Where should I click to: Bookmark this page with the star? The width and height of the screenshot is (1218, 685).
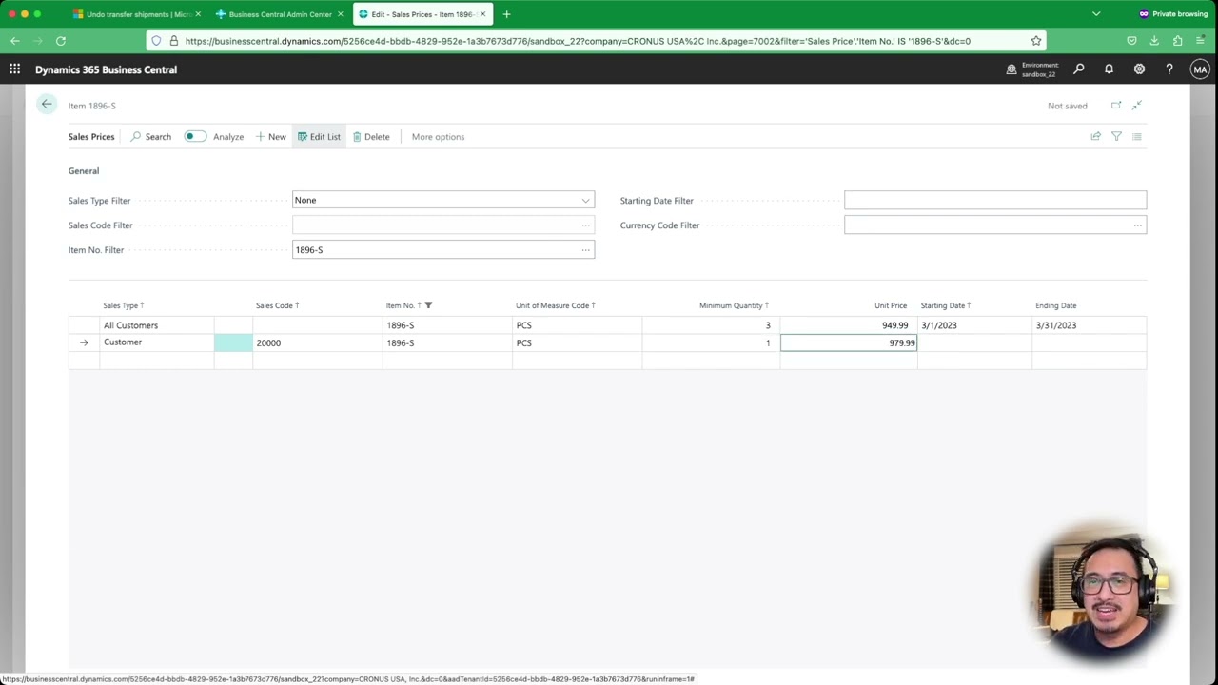tap(1036, 41)
